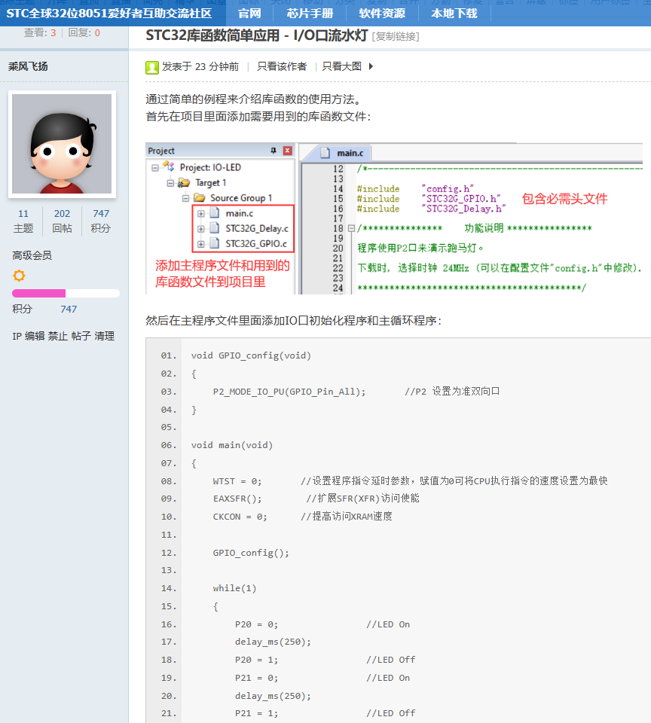Click the green author status icon before 发表于
The height and width of the screenshot is (723, 651).
pos(151,67)
